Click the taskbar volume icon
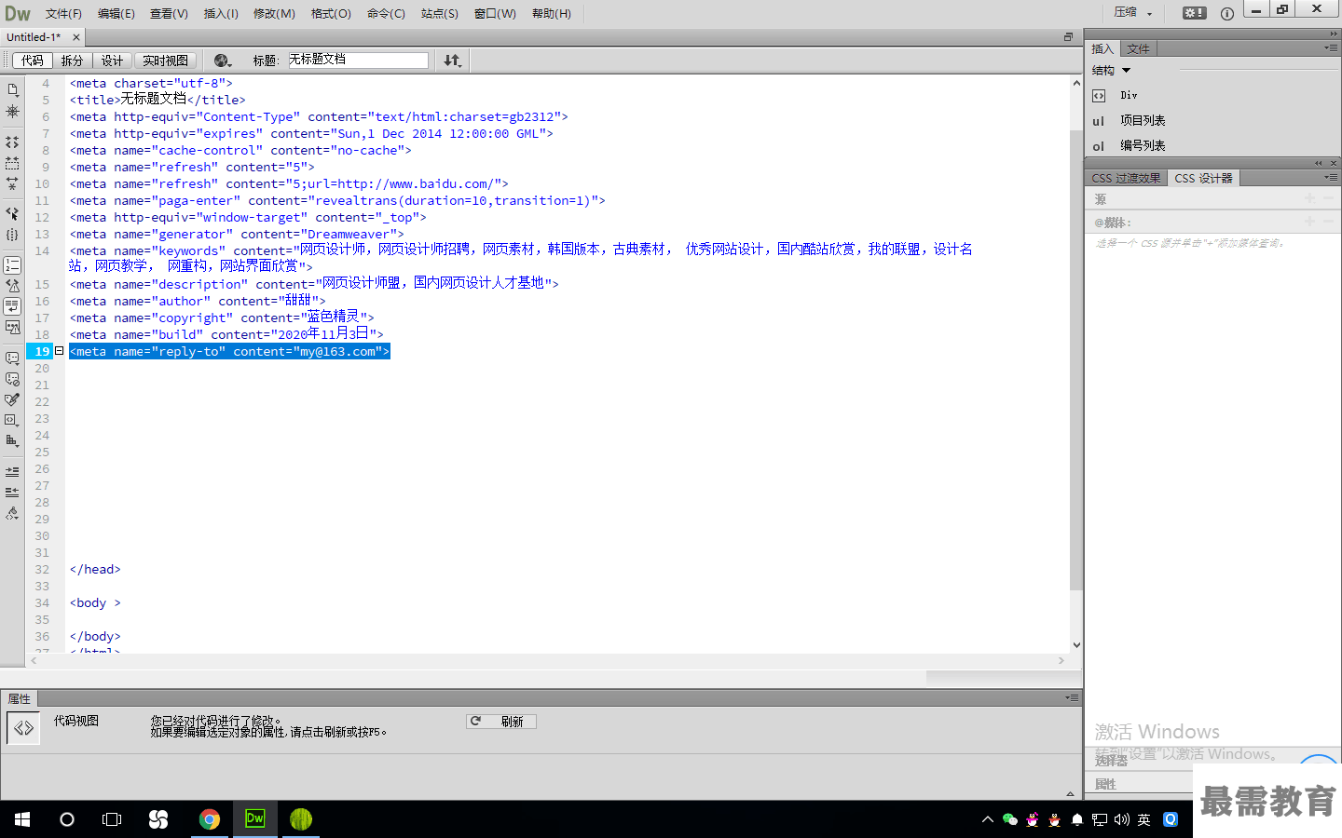The width and height of the screenshot is (1342, 838). click(1122, 819)
